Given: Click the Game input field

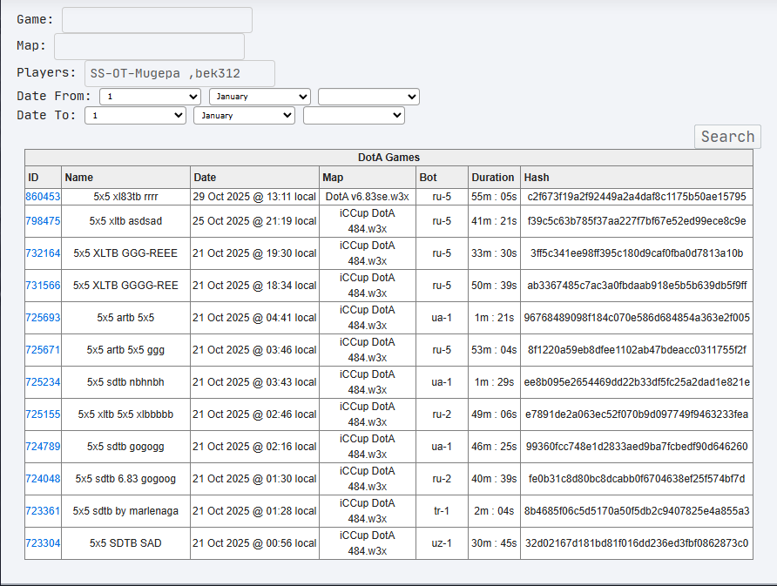Looking at the screenshot, I should [x=157, y=20].
